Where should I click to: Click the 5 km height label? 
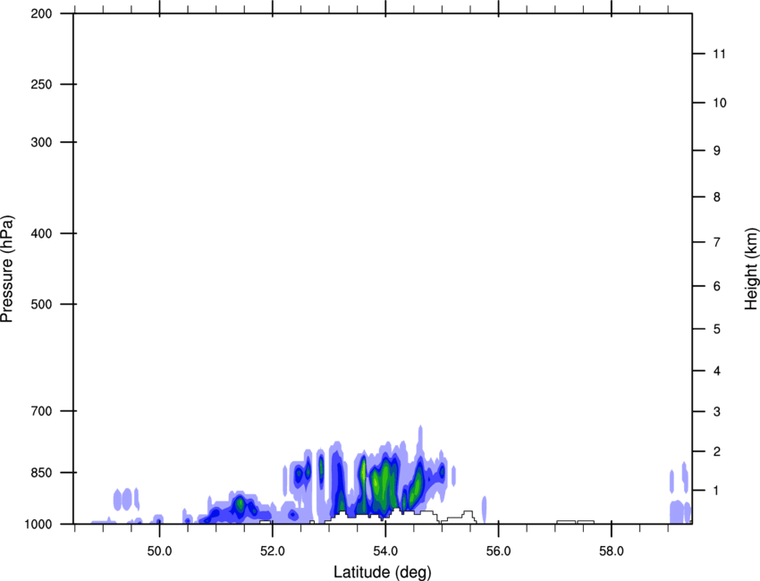[717, 330]
